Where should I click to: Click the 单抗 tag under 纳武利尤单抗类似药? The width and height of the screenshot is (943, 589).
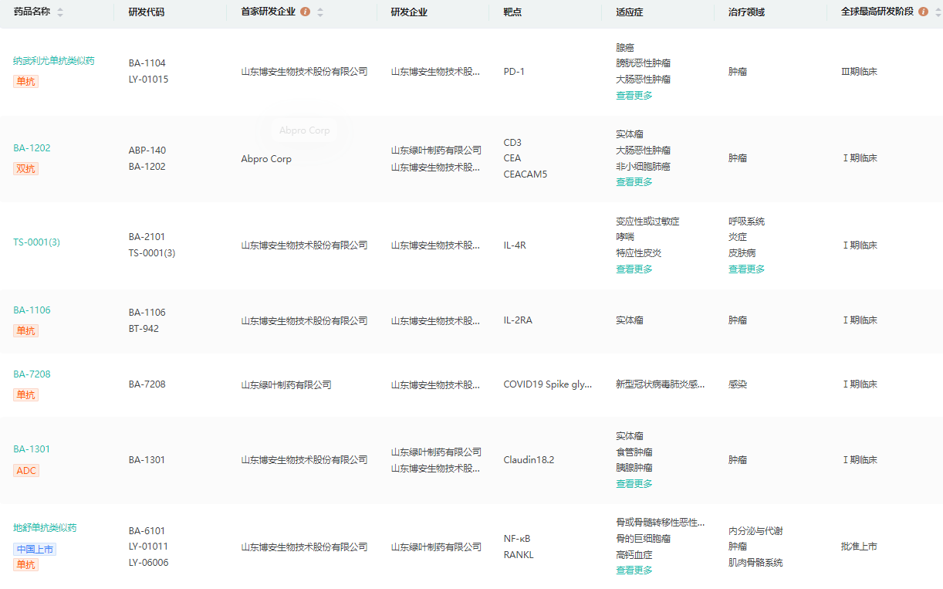(x=25, y=81)
